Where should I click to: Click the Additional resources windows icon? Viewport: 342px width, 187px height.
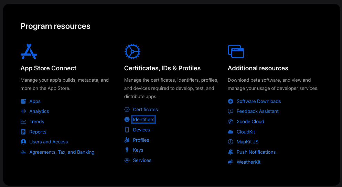pos(236,51)
